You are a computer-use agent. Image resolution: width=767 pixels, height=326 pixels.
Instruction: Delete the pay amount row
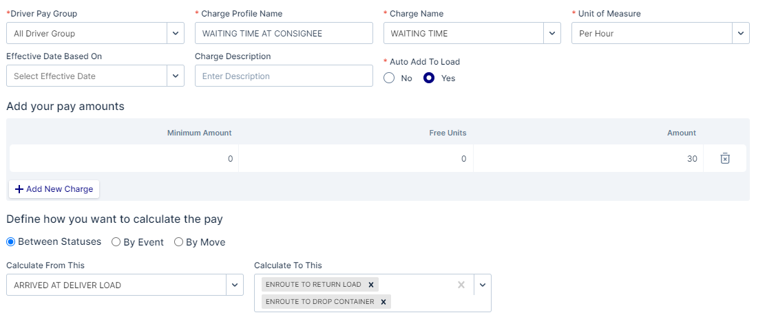coord(724,158)
